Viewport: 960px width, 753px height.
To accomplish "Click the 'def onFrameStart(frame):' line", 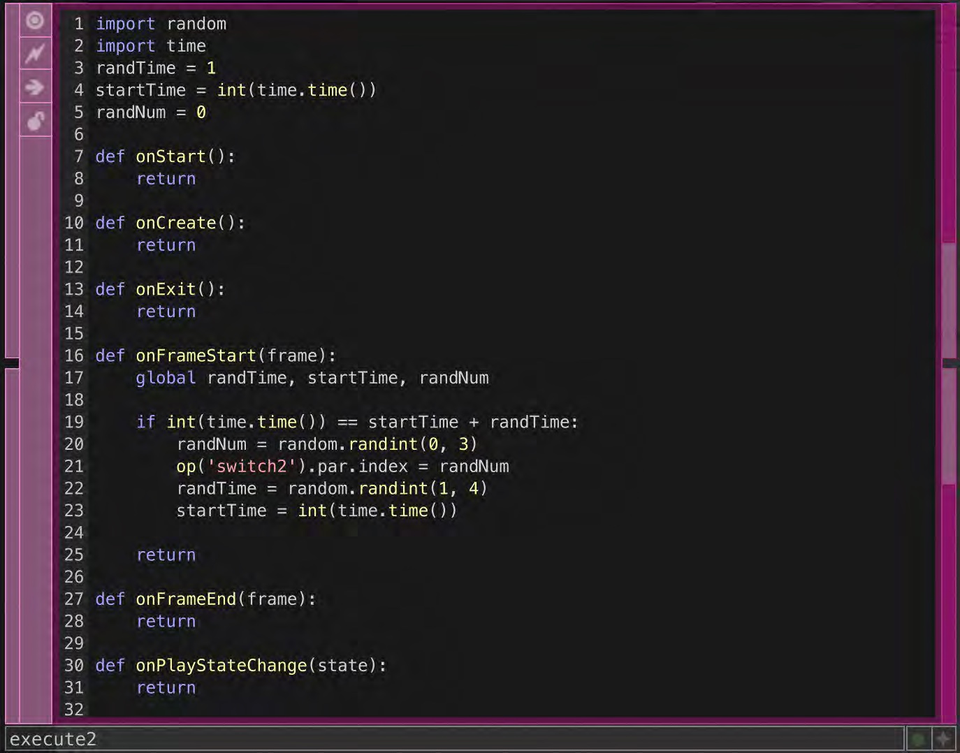I will (x=216, y=356).
